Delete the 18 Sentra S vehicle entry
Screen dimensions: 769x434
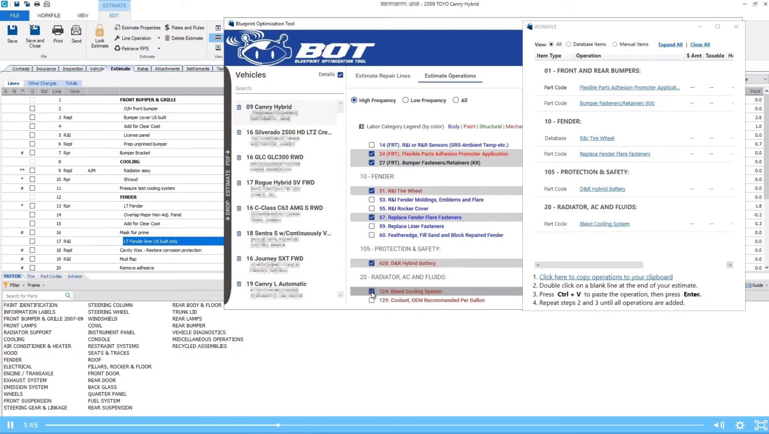coord(239,234)
